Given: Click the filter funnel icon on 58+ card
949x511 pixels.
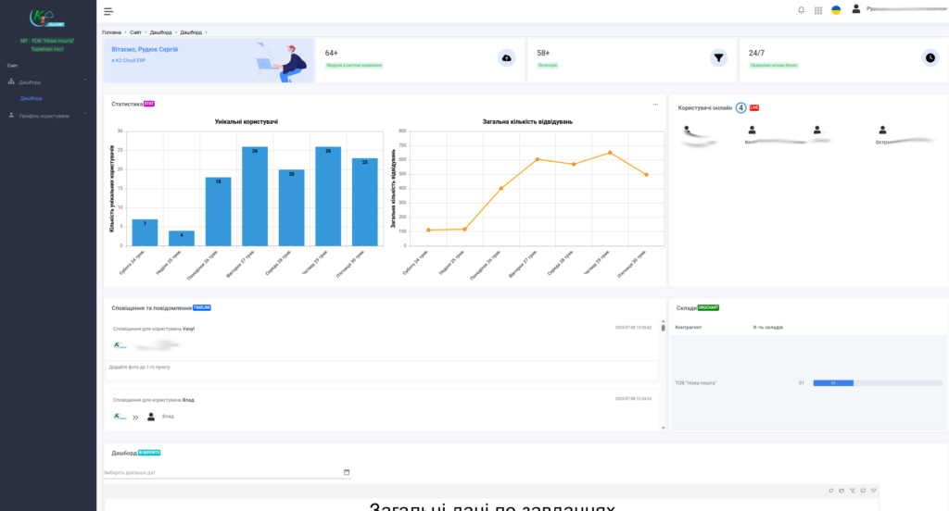Looking at the screenshot, I should coord(718,57).
